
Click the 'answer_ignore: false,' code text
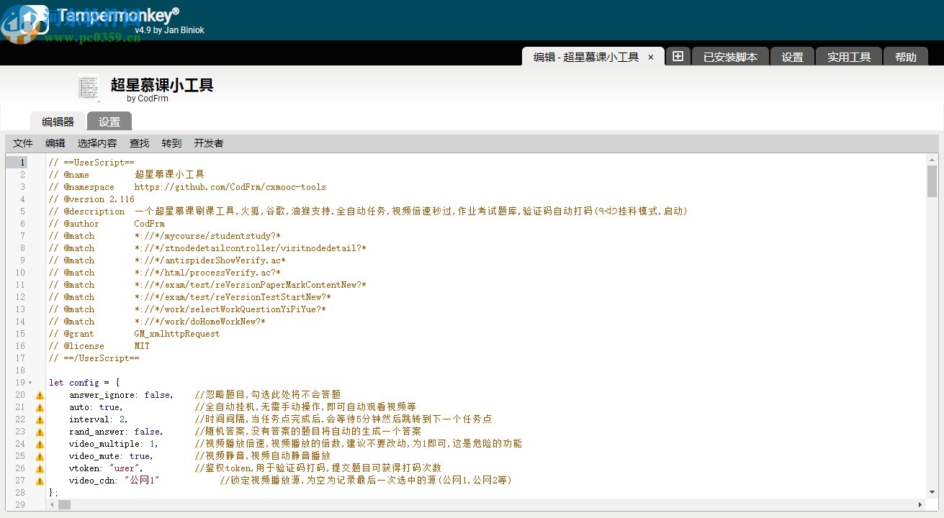(121, 395)
